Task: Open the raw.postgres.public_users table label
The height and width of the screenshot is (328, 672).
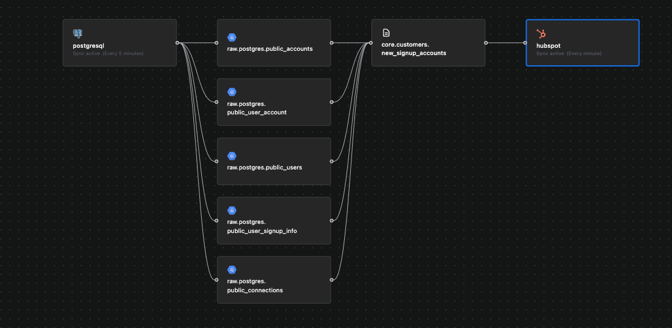Action: 264,167
